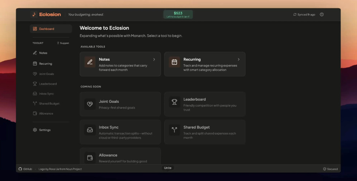This screenshot has width=357, height=181.
Task: Click the Welcome to Eclosion heading
Action: [x=104, y=28]
